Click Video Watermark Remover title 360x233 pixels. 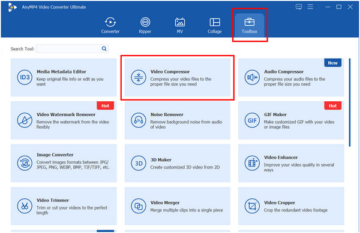coord(66,114)
